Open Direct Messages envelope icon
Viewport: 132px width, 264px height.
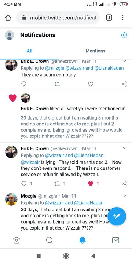click(115, 240)
